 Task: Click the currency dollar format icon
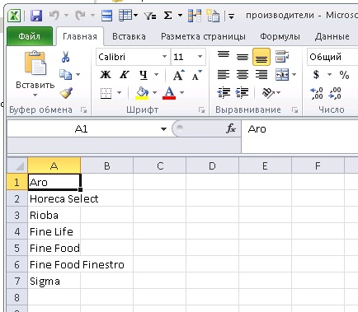[x=316, y=74]
